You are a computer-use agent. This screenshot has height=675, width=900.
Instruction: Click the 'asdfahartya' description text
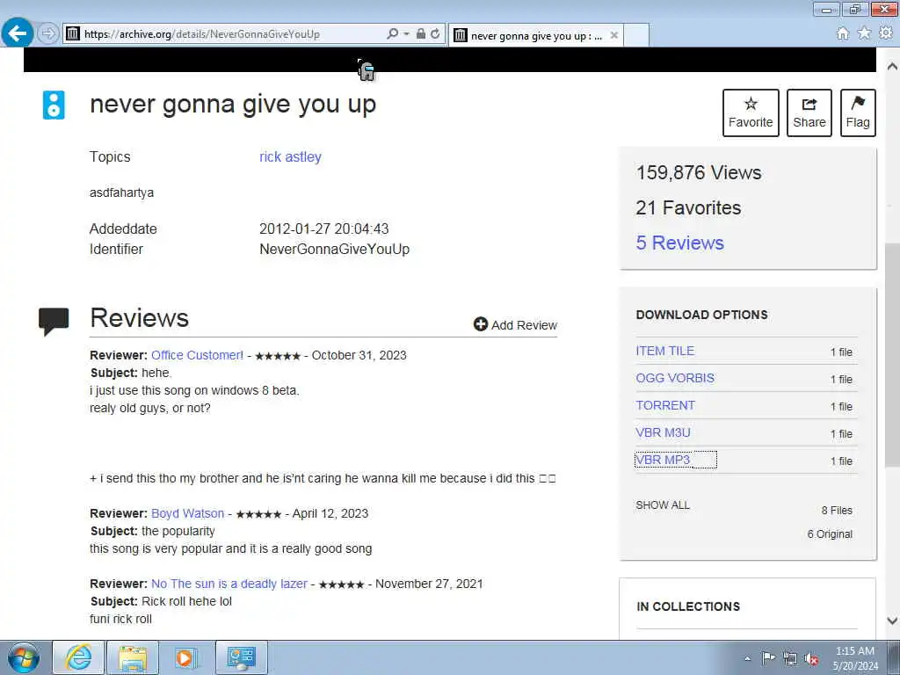click(121, 192)
